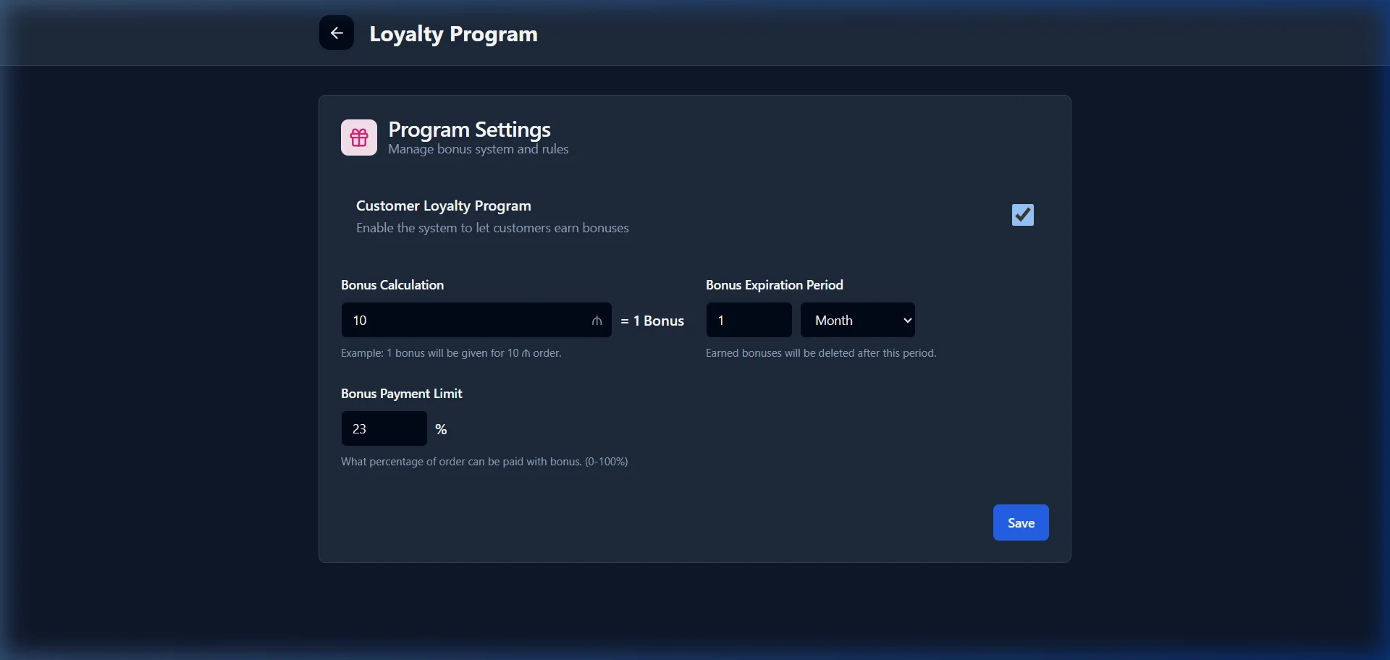
Task: Focus the Bonus Calculation amount field
Action: pos(476,320)
